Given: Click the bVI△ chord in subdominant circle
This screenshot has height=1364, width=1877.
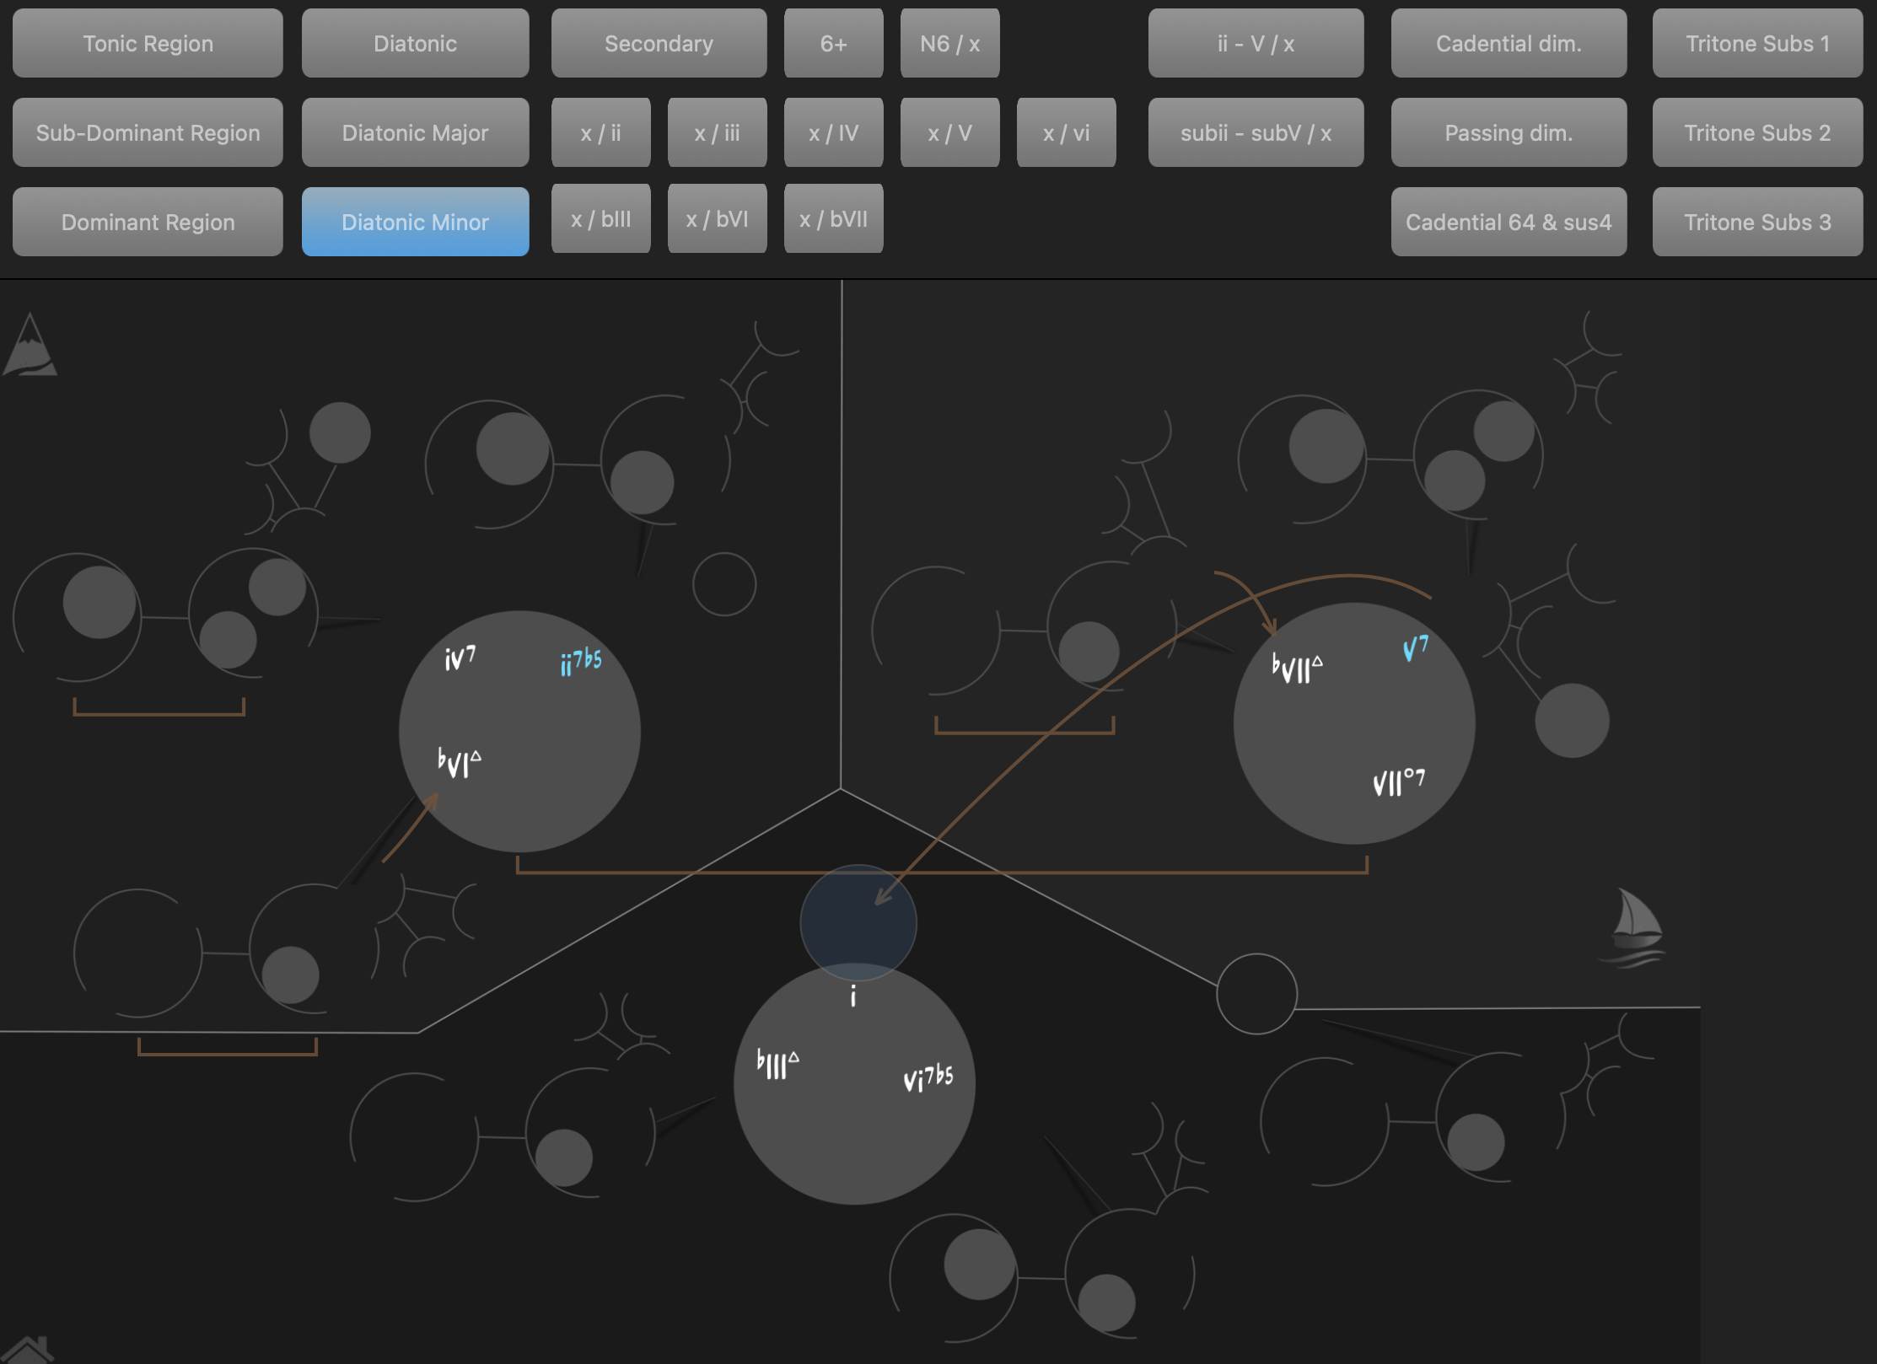Looking at the screenshot, I should tap(460, 761).
